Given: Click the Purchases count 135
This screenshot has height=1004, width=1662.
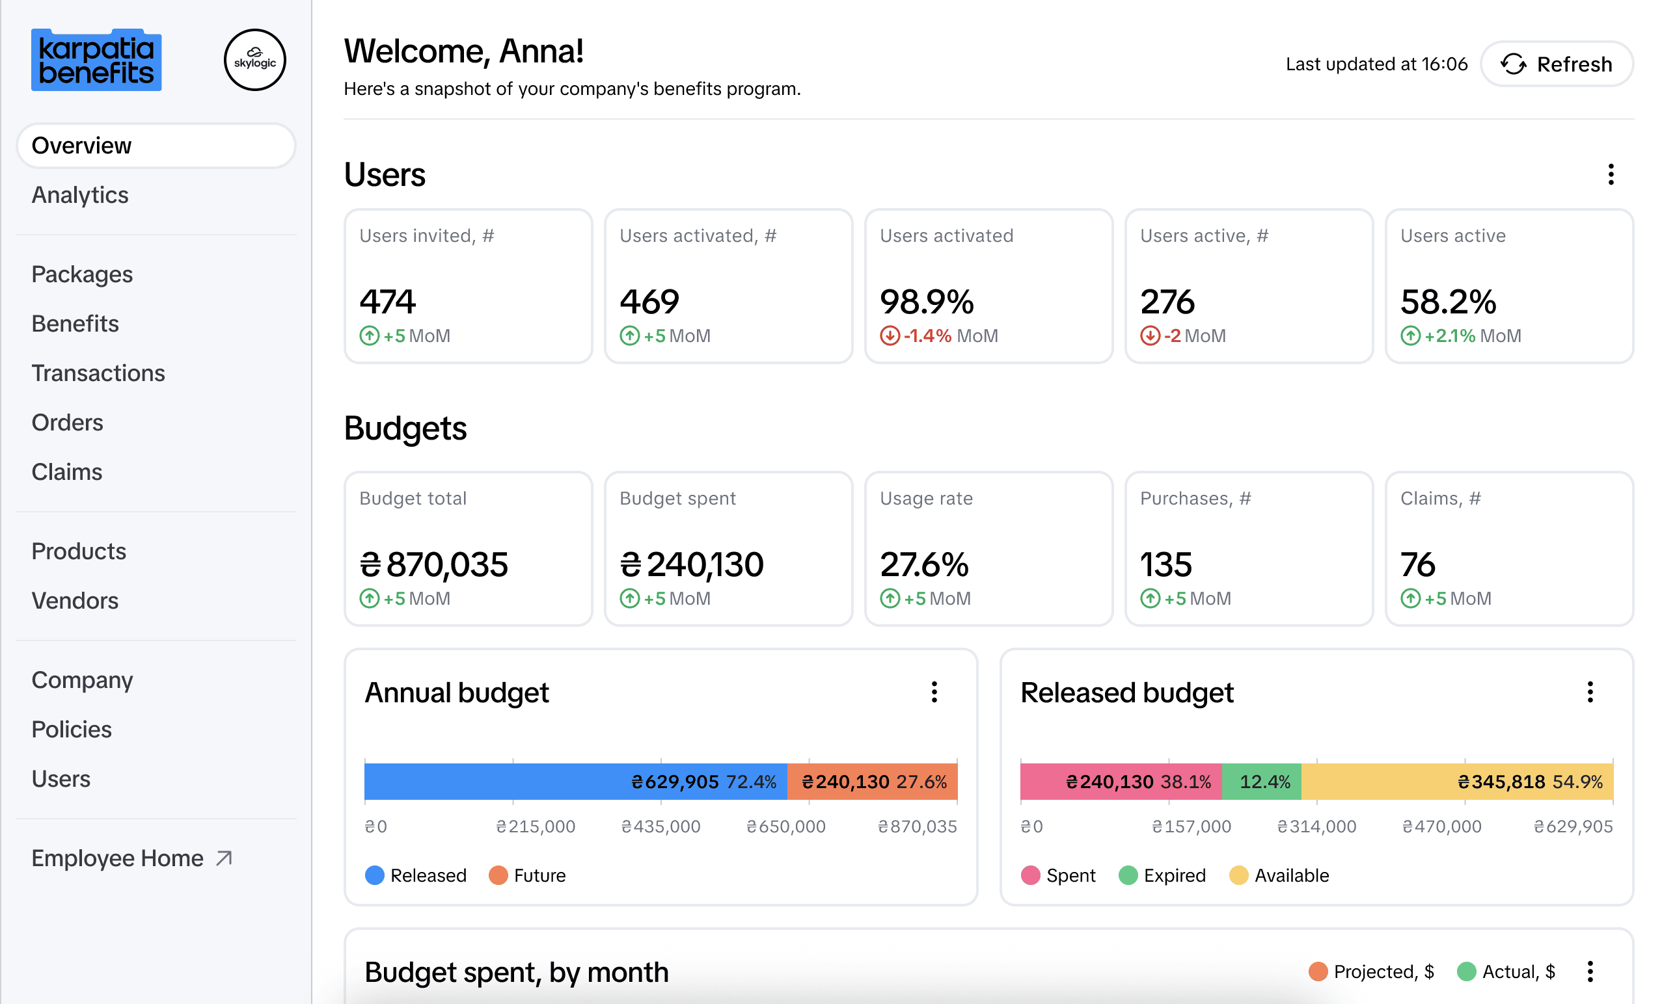Looking at the screenshot, I should (x=1166, y=564).
